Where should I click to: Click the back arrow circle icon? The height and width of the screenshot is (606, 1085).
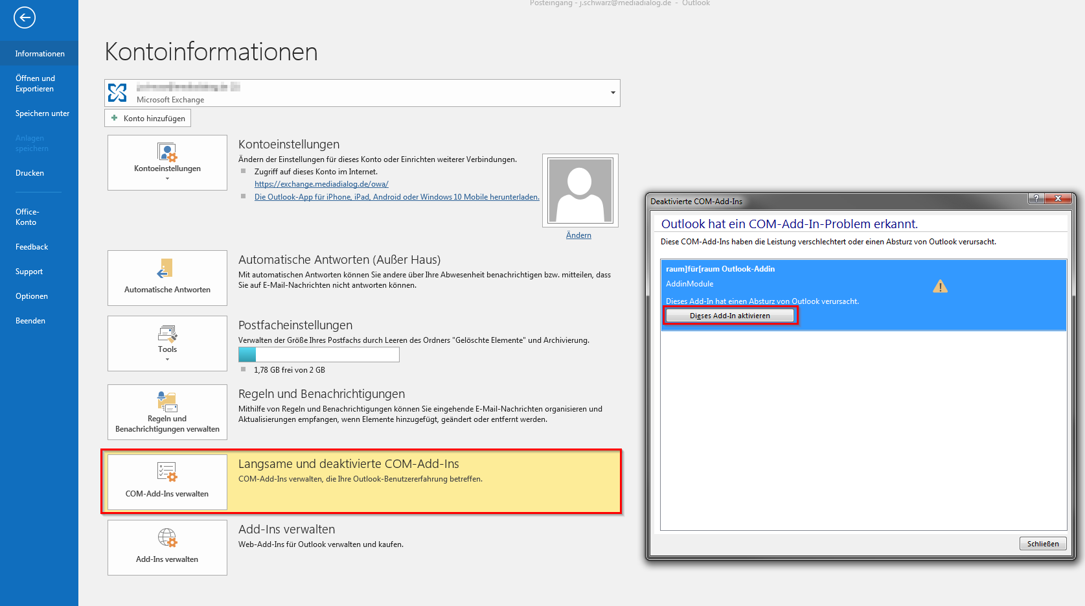(25, 17)
